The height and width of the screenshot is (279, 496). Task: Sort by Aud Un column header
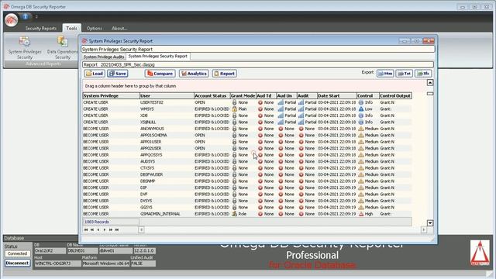pos(286,95)
